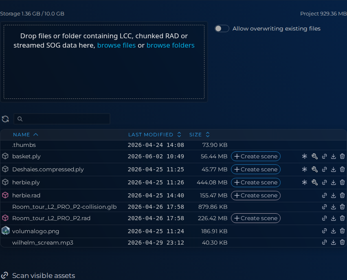Delete volumalogo.png
The height and width of the screenshot is (280, 347).
[x=342, y=231]
